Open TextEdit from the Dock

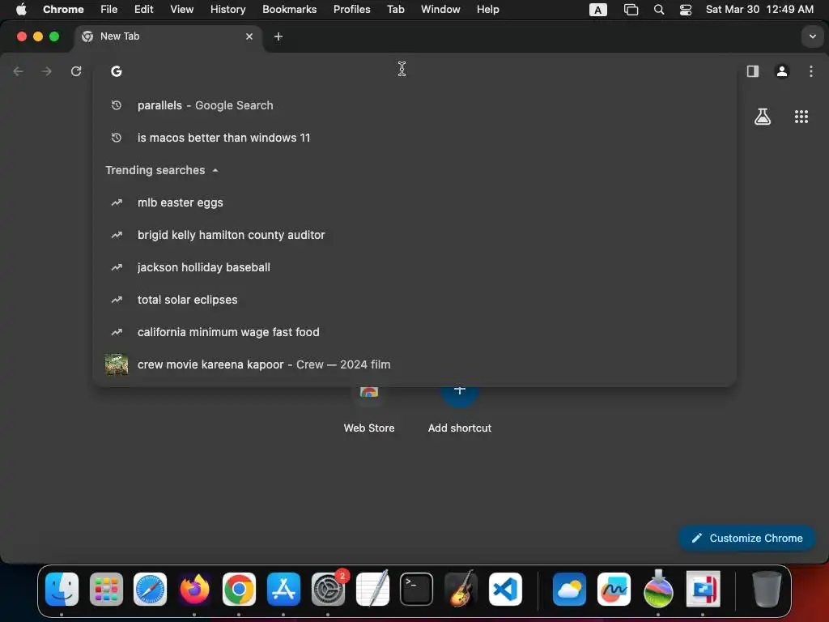coord(372,590)
